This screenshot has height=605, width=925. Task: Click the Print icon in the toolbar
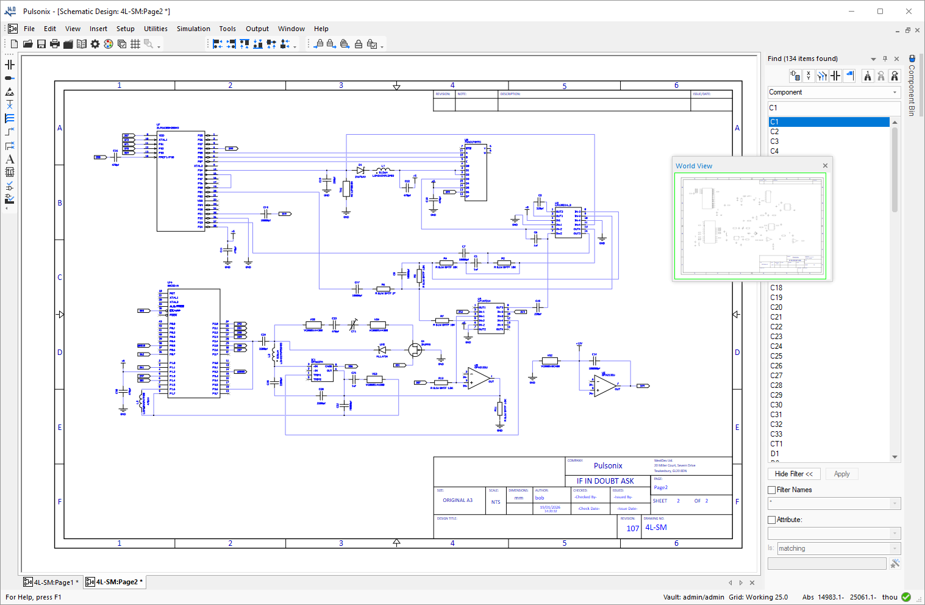pyautogui.click(x=54, y=44)
